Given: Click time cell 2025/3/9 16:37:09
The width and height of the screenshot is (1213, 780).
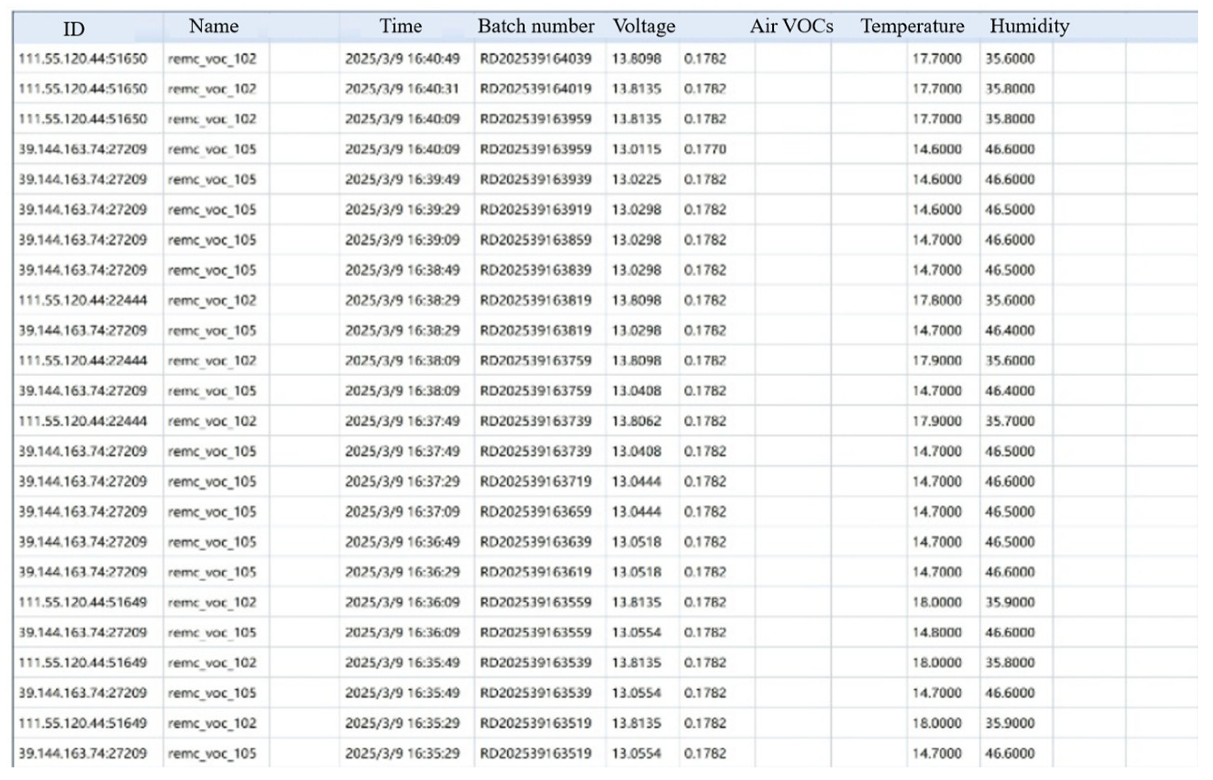Looking at the screenshot, I should coord(402,511).
